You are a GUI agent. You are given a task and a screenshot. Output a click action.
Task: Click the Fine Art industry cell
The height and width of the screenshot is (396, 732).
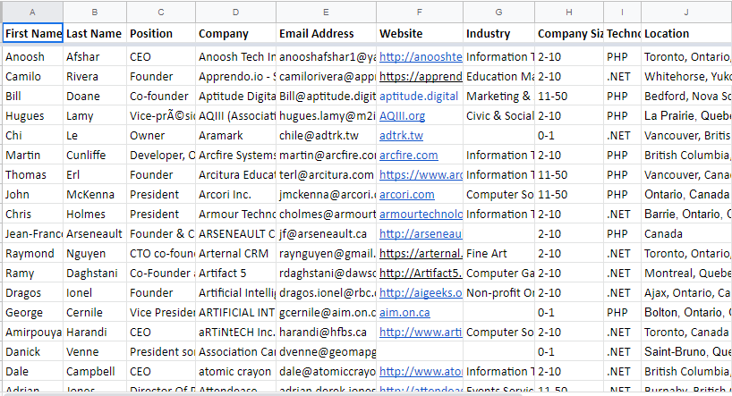pos(498,253)
